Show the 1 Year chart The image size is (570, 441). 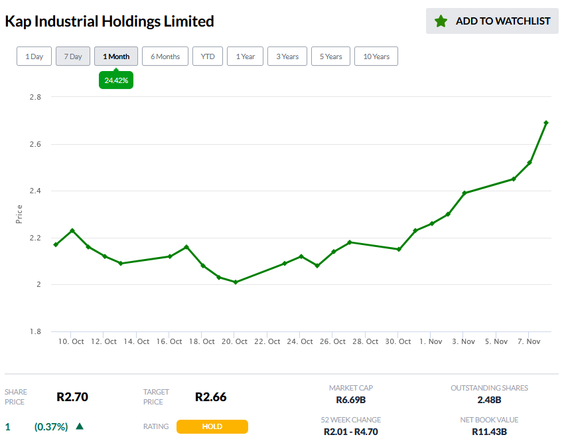point(245,56)
